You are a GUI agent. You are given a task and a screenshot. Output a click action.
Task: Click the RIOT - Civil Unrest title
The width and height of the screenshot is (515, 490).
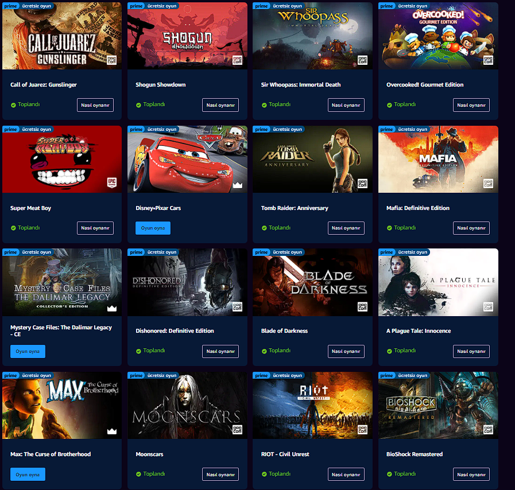(285, 454)
